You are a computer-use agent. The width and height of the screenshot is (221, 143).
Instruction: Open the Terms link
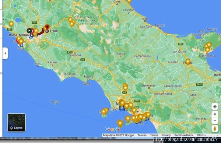[154, 135]
